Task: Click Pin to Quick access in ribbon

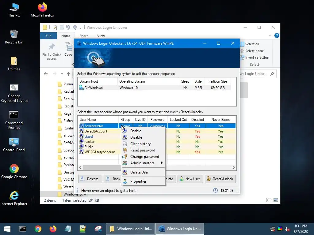Action: point(52,52)
